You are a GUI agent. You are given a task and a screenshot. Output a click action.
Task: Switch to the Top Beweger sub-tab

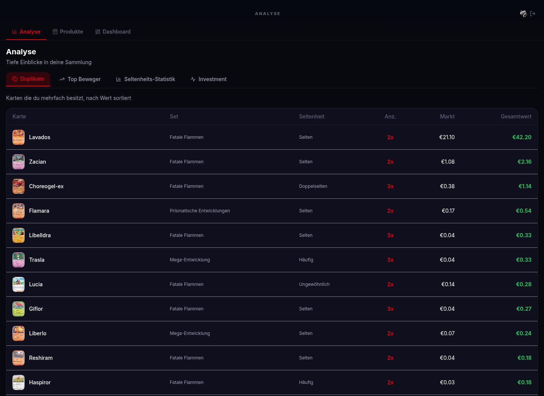pyautogui.click(x=80, y=79)
